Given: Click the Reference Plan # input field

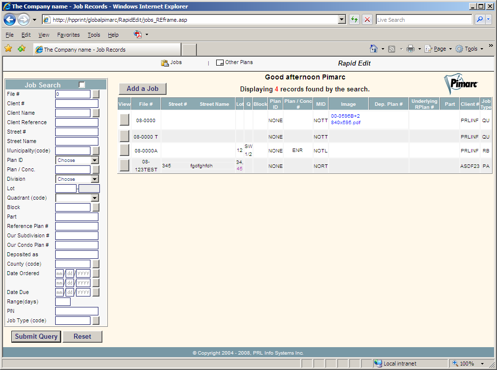Looking at the screenshot, I should click(x=77, y=226).
